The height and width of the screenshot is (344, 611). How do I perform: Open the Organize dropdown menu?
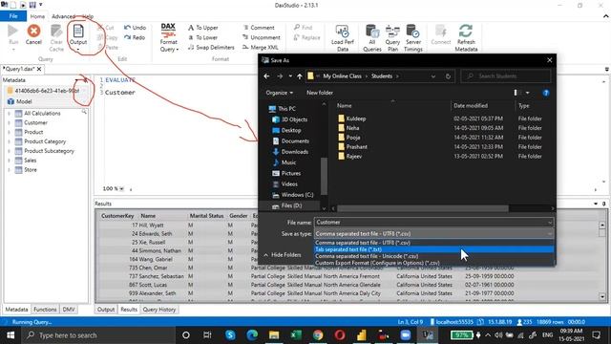click(x=280, y=93)
